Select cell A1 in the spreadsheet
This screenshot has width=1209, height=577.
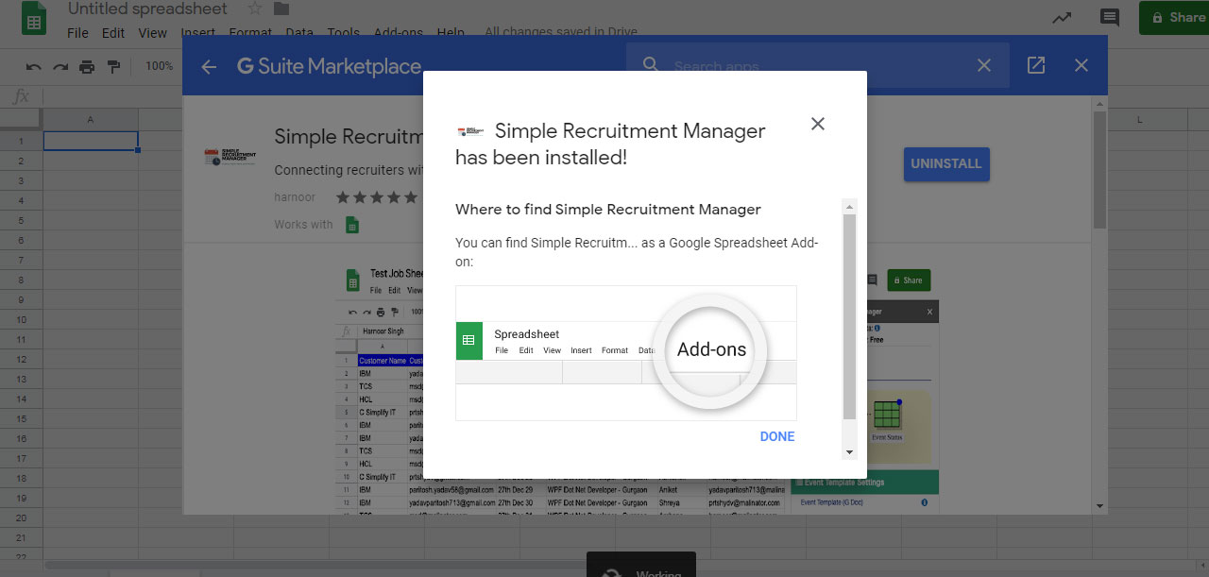[91, 141]
